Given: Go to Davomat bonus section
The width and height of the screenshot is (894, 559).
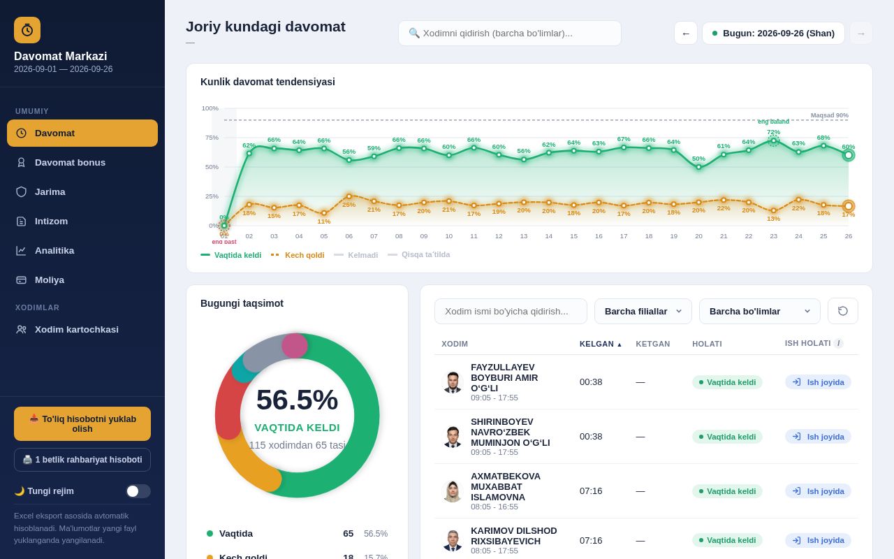Looking at the screenshot, I should click(x=82, y=162).
